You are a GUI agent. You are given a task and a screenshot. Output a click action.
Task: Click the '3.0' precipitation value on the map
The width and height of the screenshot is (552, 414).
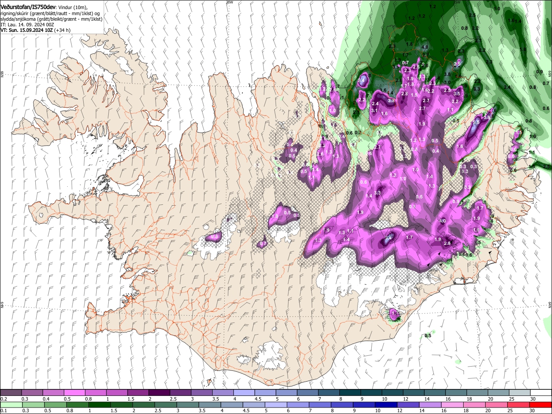[447, 82]
